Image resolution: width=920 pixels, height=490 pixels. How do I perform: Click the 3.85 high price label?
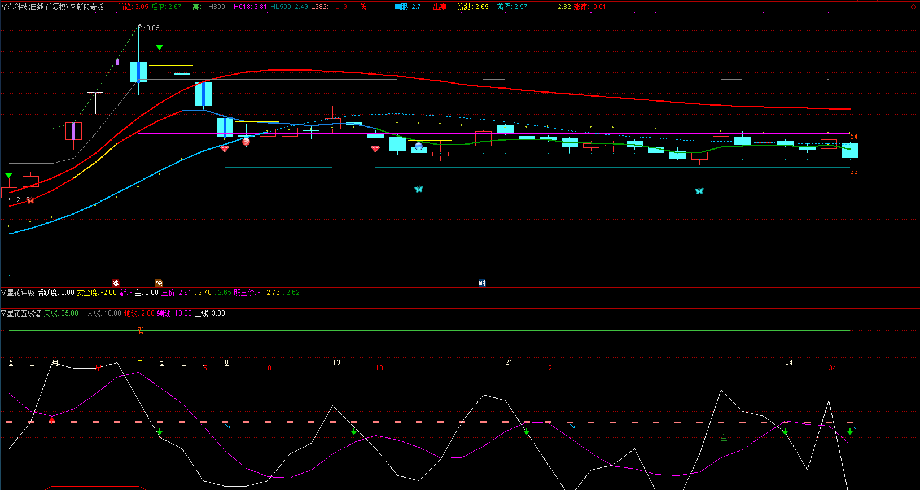tap(153, 28)
